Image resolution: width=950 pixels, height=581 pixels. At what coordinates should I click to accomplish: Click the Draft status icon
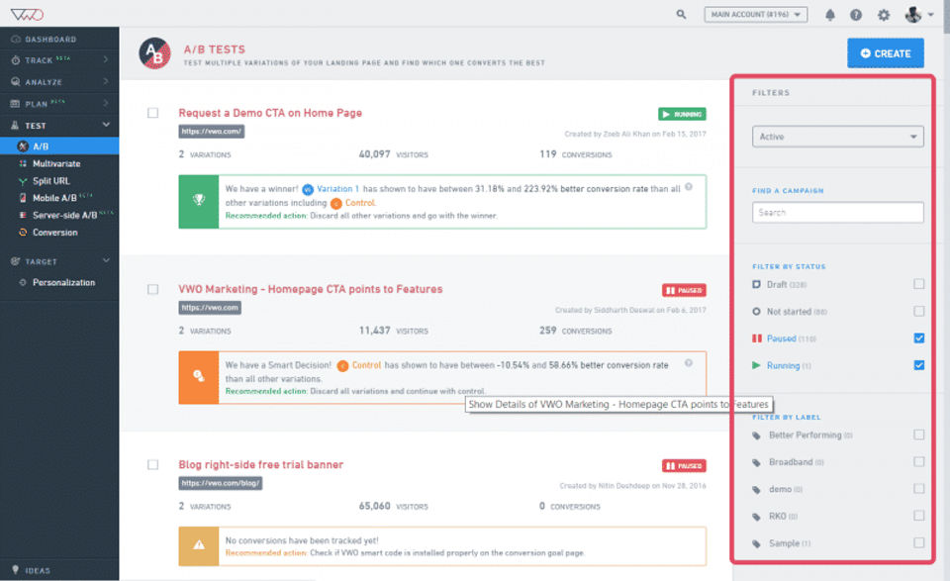click(x=756, y=284)
